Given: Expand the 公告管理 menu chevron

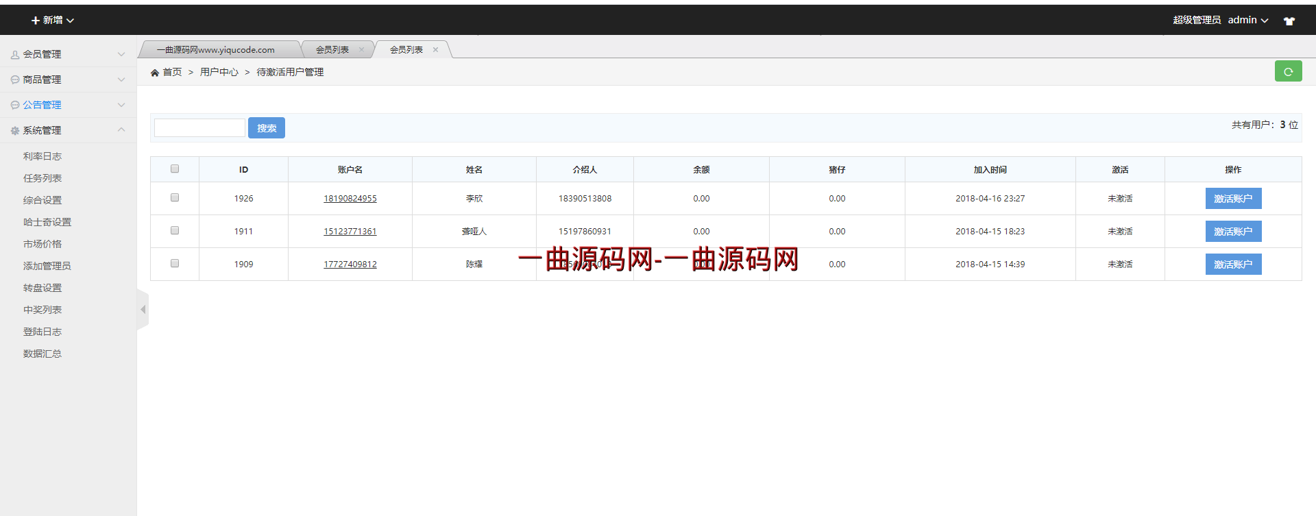Looking at the screenshot, I should [x=121, y=105].
